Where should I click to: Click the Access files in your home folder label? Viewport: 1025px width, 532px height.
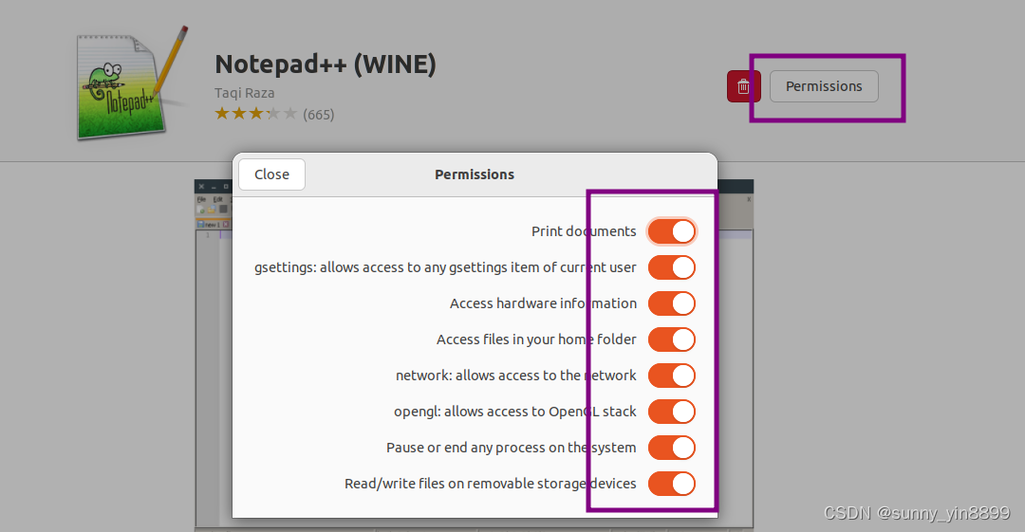pos(536,339)
